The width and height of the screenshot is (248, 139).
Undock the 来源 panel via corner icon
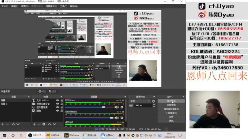tap(61, 97)
